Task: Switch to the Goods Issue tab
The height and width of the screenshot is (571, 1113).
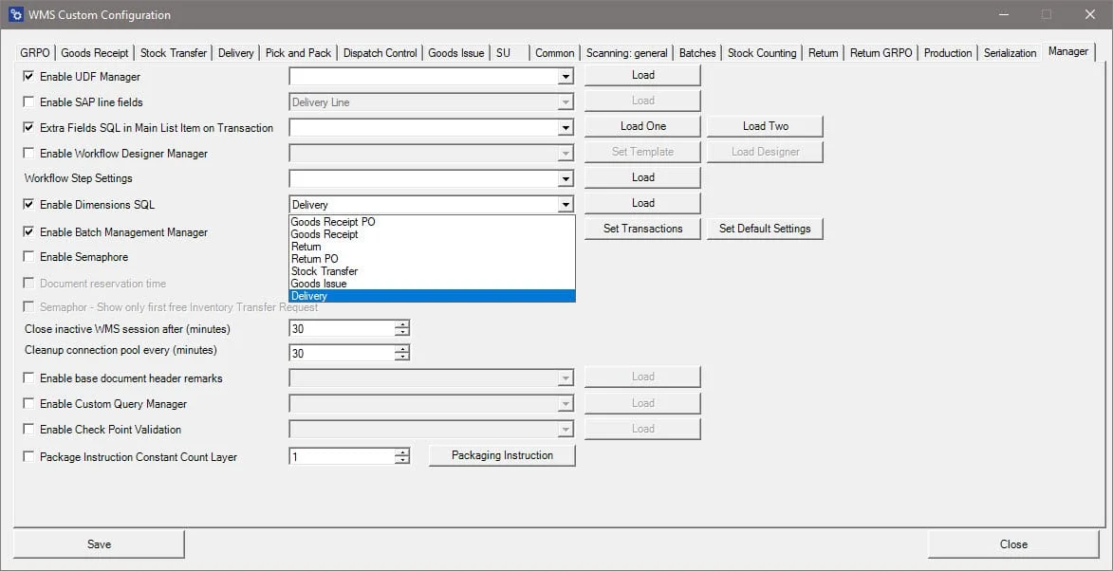Action: [455, 53]
